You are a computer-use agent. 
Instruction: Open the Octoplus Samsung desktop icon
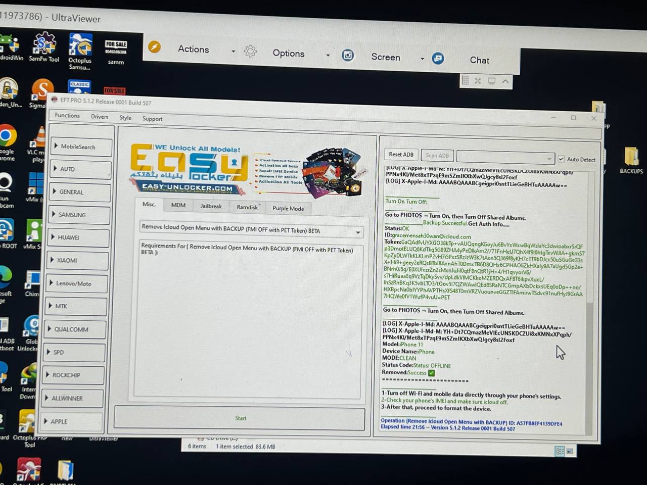point(80,51)
